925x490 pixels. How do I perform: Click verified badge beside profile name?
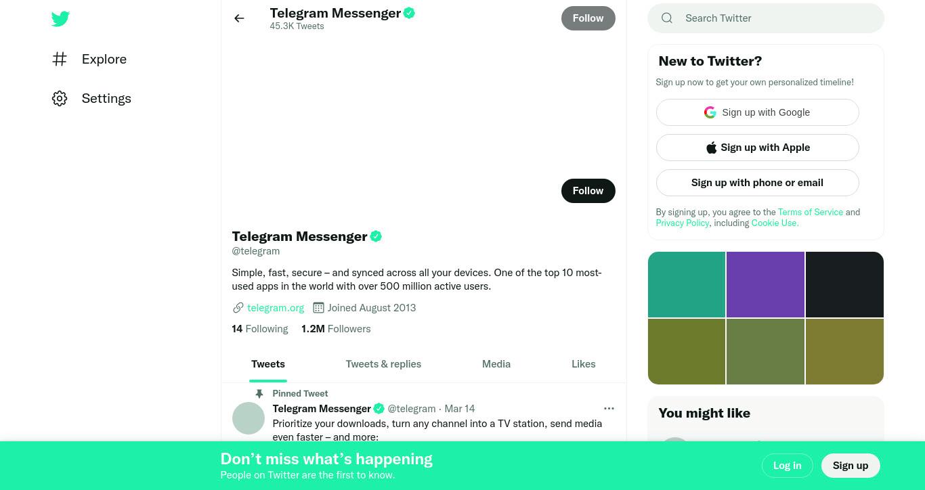tap(376, 236)
